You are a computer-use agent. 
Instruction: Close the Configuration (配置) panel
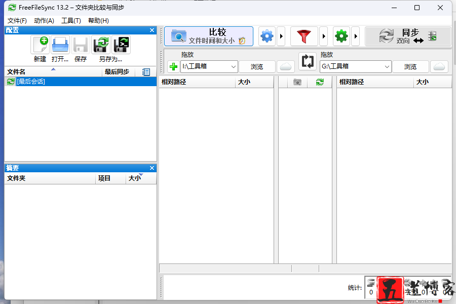pos(152,30)
